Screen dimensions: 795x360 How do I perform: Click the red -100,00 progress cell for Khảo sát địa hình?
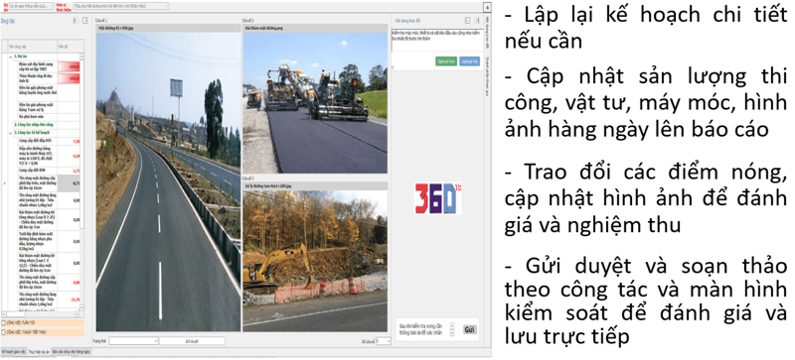click(69, 66)
